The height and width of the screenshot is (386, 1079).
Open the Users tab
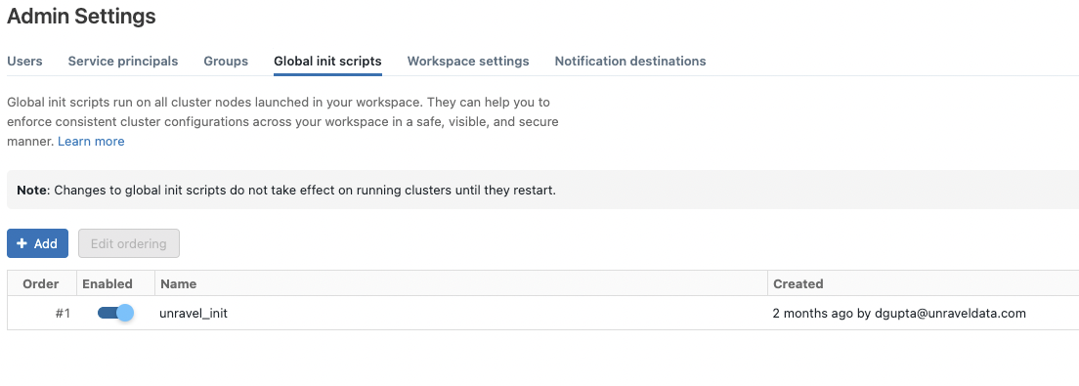point(24,62)
